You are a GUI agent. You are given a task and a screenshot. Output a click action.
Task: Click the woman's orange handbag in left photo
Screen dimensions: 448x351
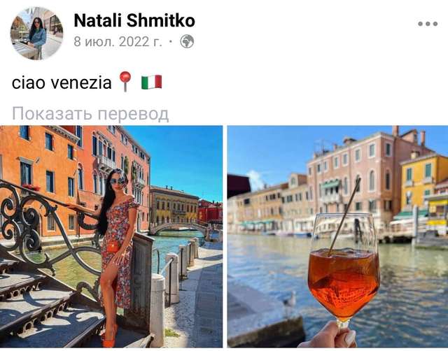click(x=113, y=247)
